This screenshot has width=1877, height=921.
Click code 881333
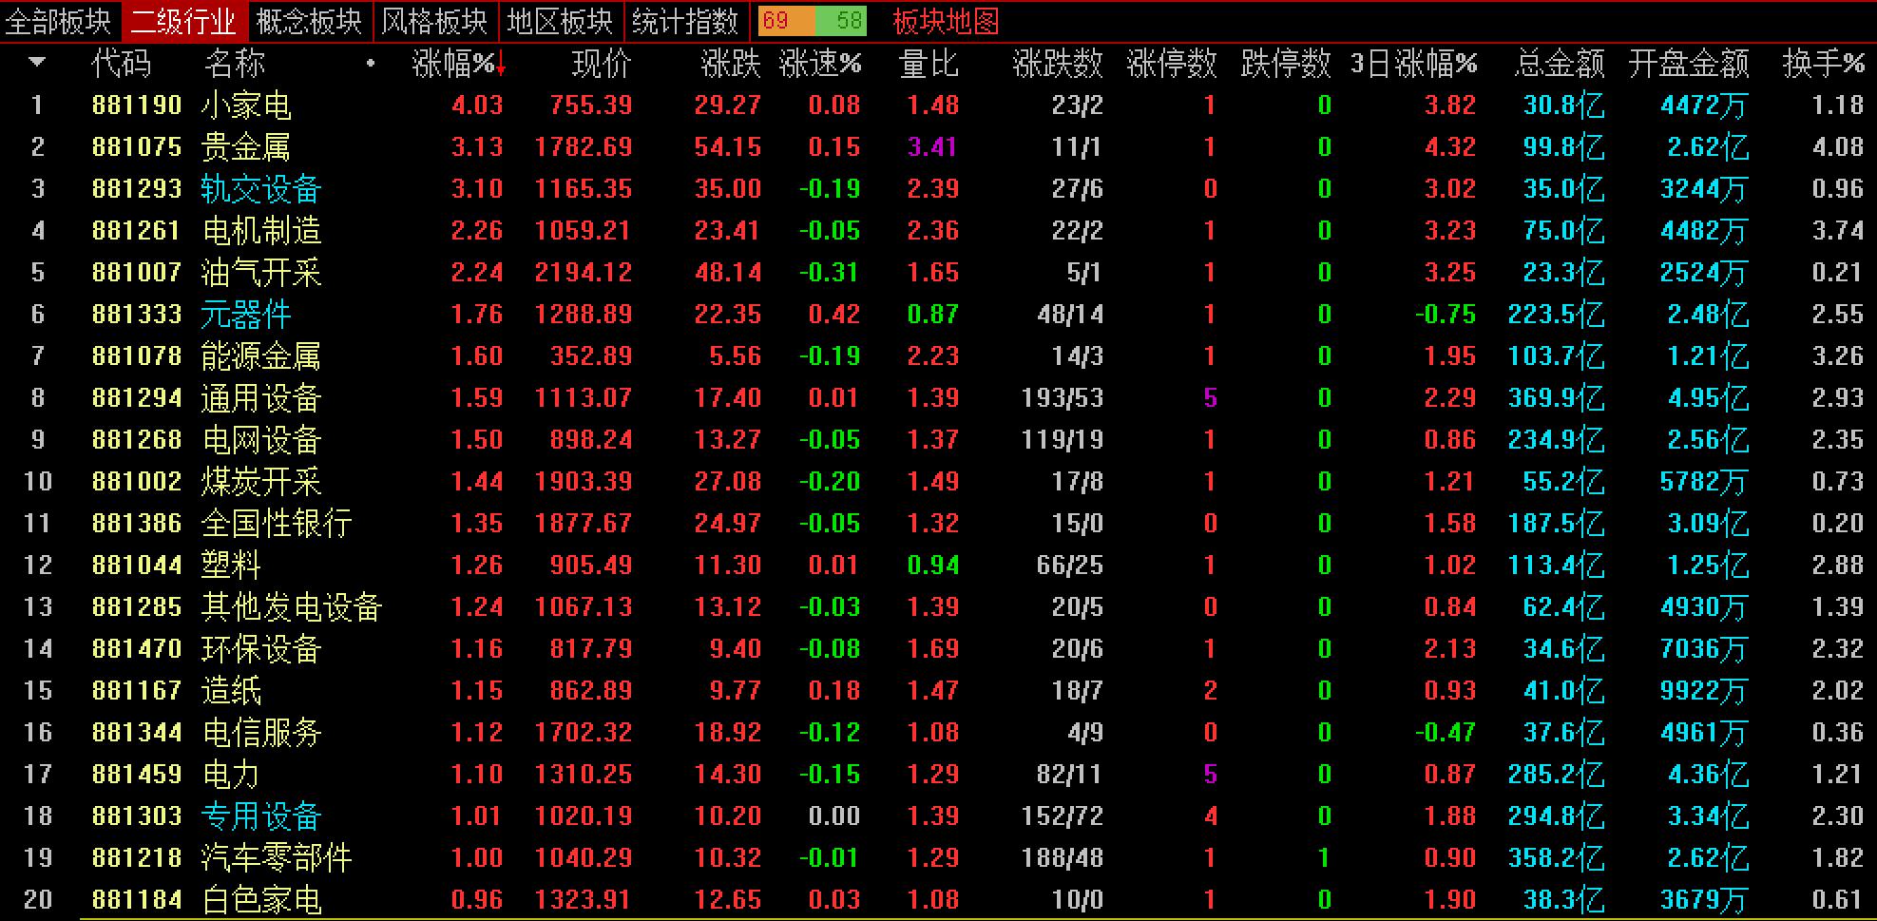click(x=137, y=314)
